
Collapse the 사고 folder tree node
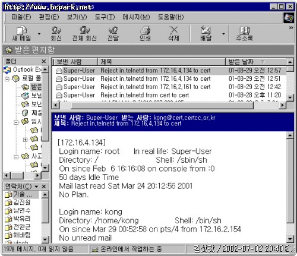16,157
